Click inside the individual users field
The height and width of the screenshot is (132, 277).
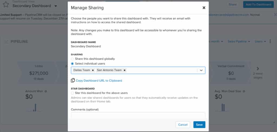138,70
